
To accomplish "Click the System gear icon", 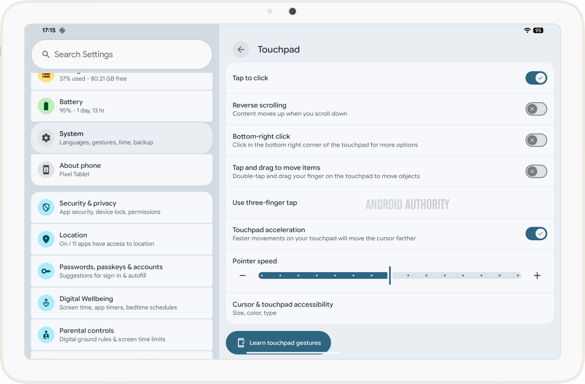I will tap(46, 138).
